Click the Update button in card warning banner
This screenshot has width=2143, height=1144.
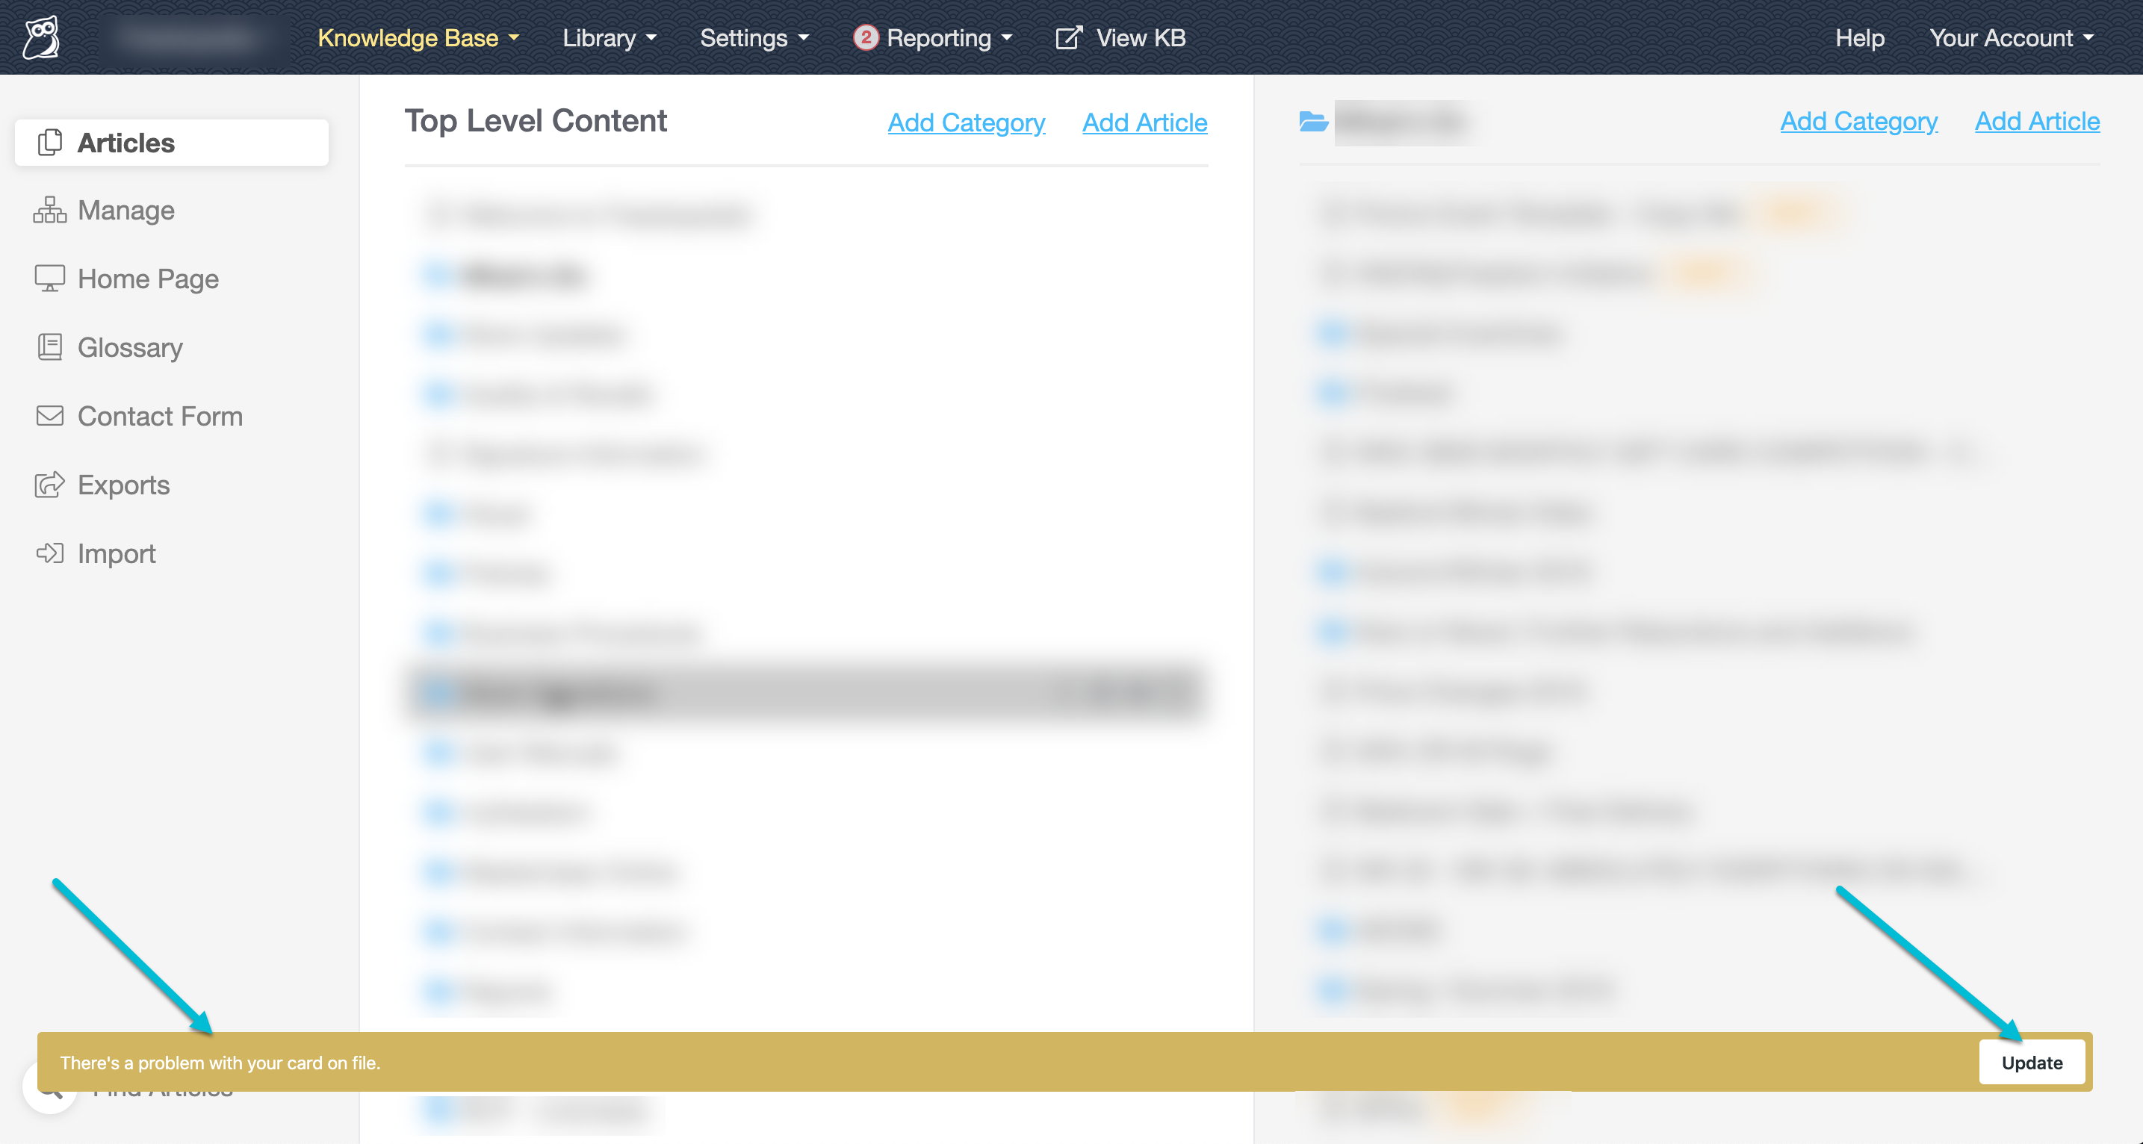point(2031,1063)
